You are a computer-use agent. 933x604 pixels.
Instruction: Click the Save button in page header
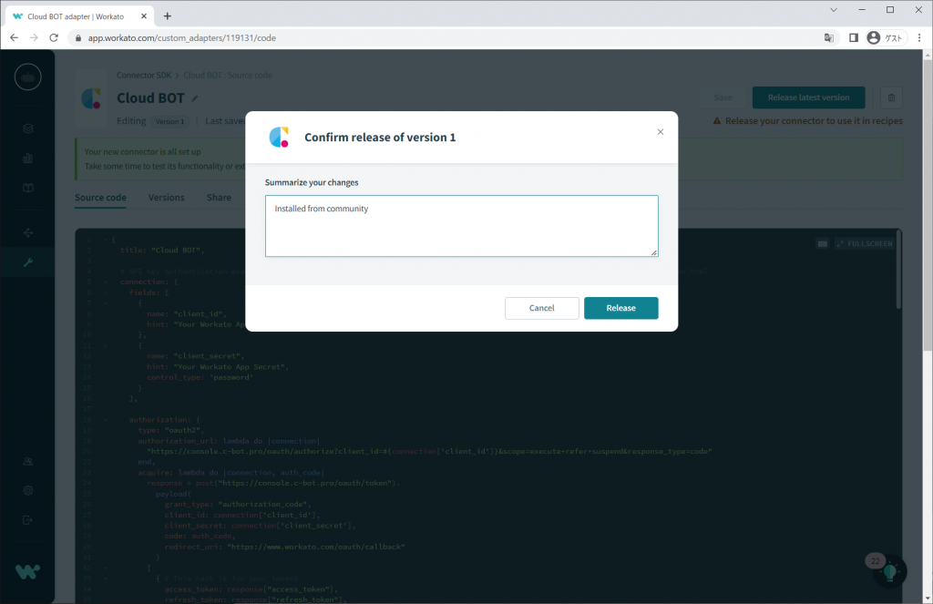(723, 97)
